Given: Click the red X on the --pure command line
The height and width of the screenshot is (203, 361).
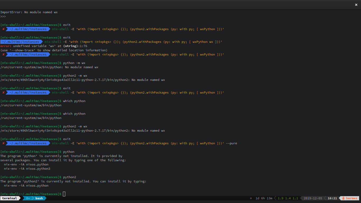Looking at the screenshot, I should (x=3, y=143).
